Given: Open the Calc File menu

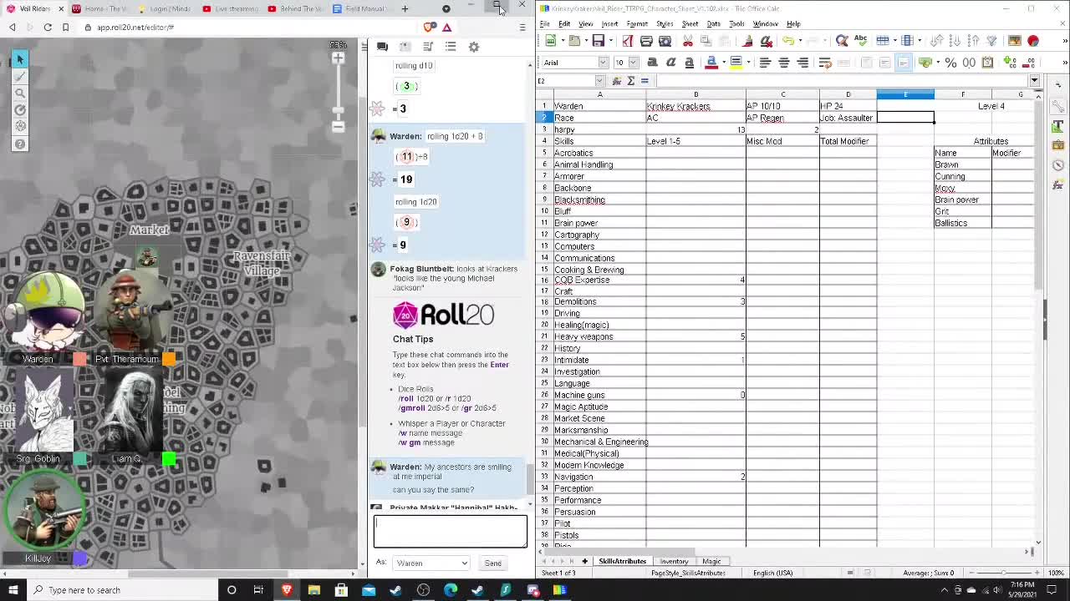Looking at the screenshot, I should pyautogui.click(x=544, y=24).
